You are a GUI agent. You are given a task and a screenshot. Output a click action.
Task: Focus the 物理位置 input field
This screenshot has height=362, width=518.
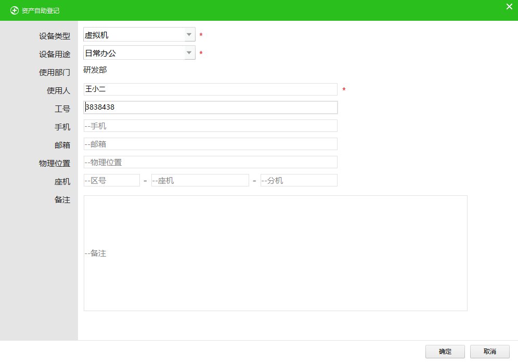pos(211,162)
